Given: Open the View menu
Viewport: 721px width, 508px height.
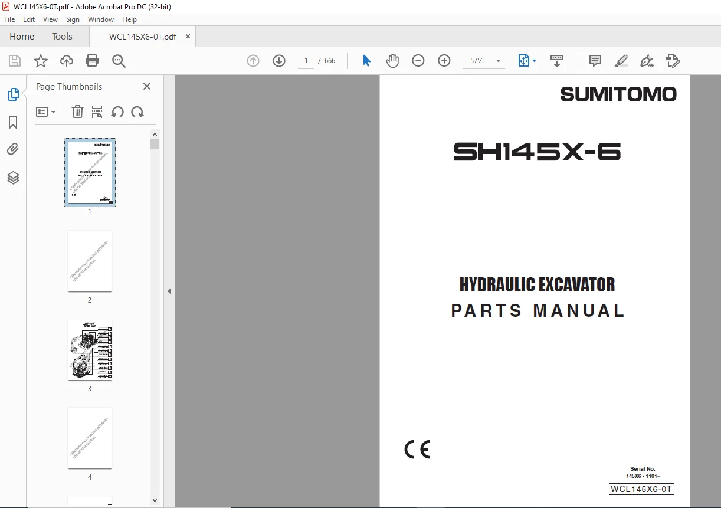Looking at the screenshot, I should [51, 19].
